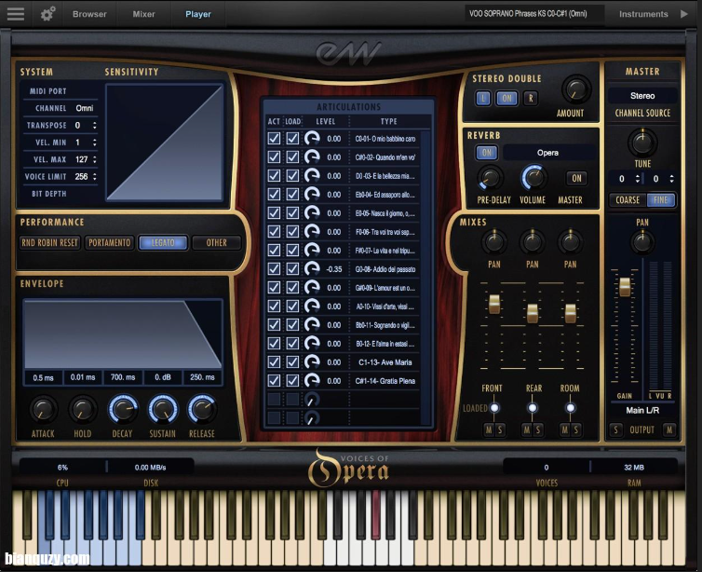Click the loaded instrument name field
The image size is (702, 572).
(534, 14)
